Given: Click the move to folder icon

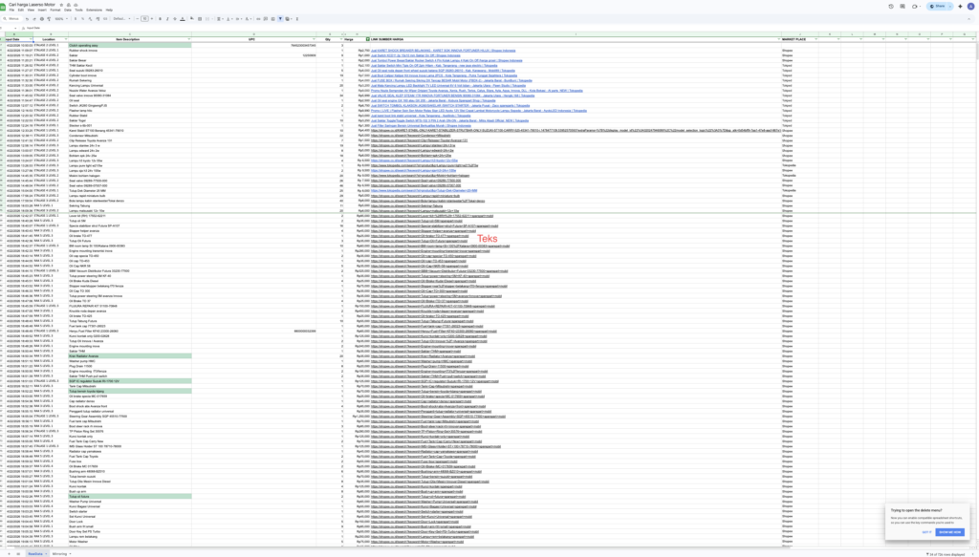Looking at the screenshot, I should point(69,5).
